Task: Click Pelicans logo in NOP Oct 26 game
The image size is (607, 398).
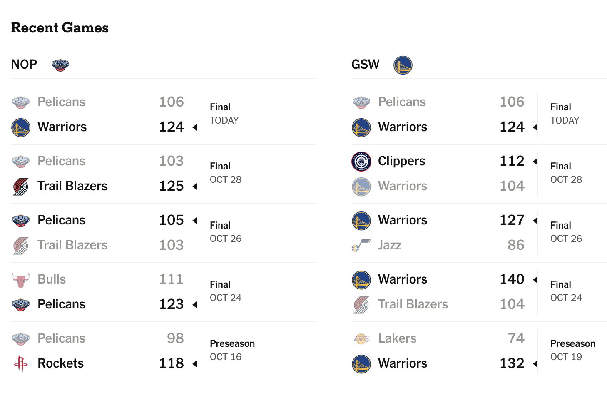Action: tap(21, 221)
